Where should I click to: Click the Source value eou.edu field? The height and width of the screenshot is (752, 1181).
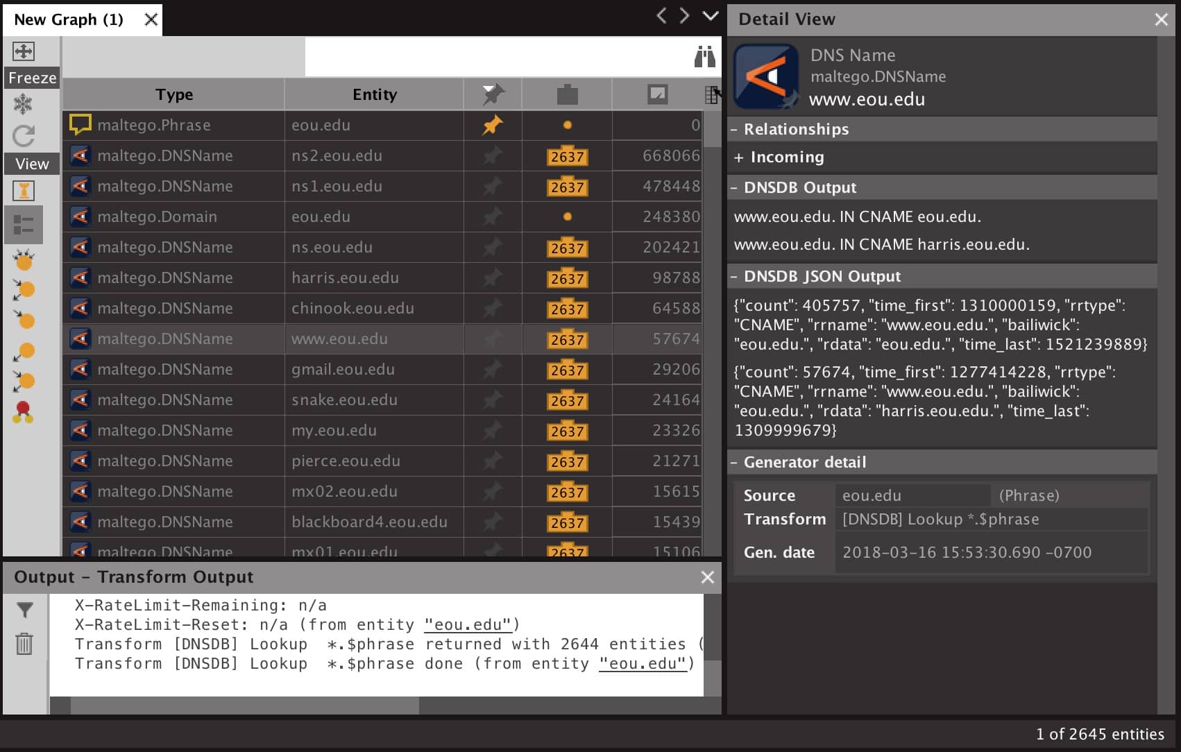[912, 495]
